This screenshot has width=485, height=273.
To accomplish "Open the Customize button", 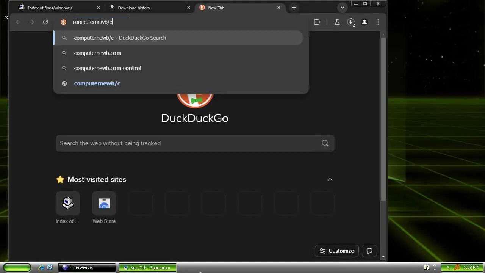I will tap(337, 251).
